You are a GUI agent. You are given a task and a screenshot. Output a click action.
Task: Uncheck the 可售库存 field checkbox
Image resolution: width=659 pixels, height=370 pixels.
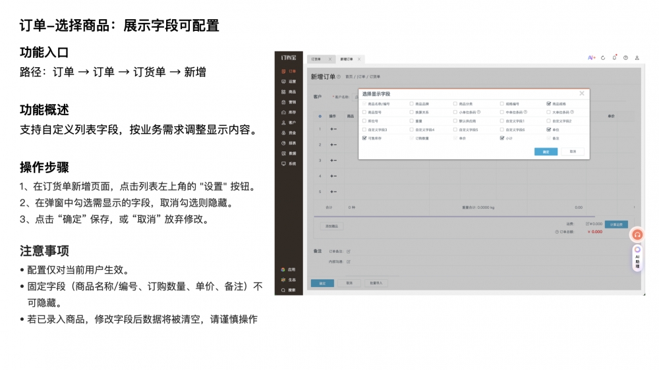pos(364,138)
